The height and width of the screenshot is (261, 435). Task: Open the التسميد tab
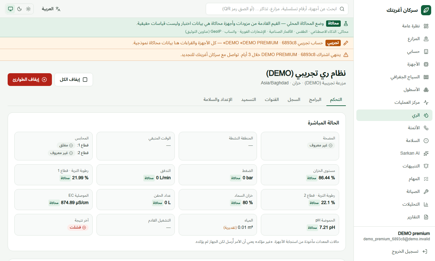pyautogui.click(x=248, y=100)
